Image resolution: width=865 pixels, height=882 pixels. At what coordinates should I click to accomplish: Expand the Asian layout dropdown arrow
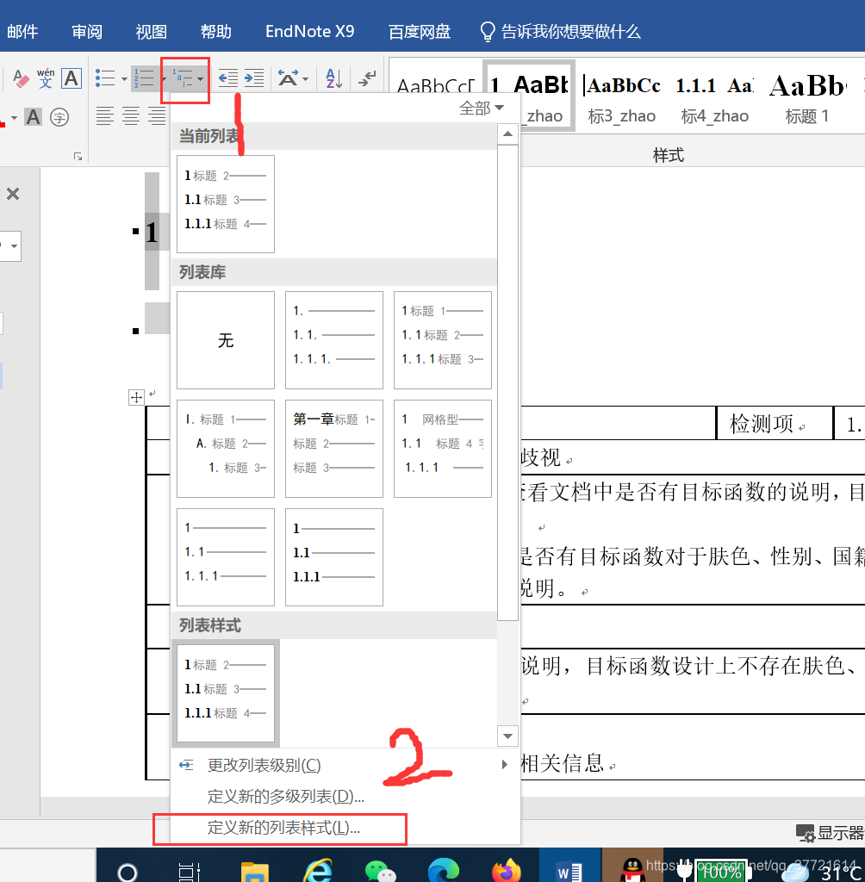306,78
